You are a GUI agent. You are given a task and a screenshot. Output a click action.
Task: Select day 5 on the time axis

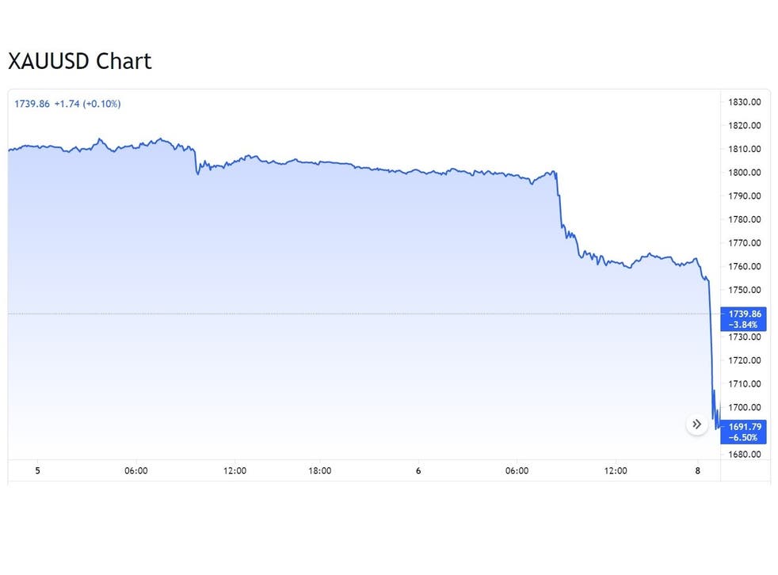coord(37,470)
